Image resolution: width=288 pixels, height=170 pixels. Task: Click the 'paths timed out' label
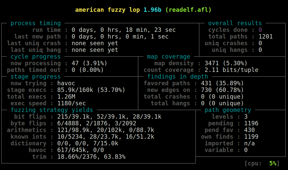(x=34, y=70)
